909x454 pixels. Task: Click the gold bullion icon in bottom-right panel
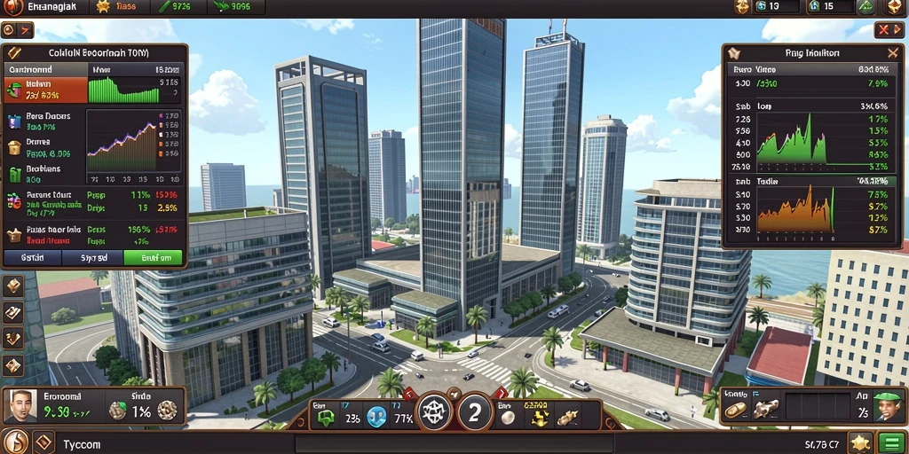coord(735,410)
